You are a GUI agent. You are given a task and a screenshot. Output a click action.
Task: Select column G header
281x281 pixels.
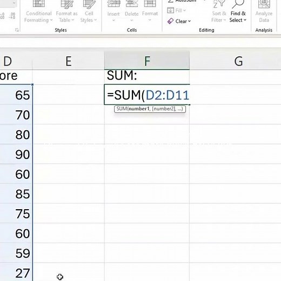click(235, 61)
